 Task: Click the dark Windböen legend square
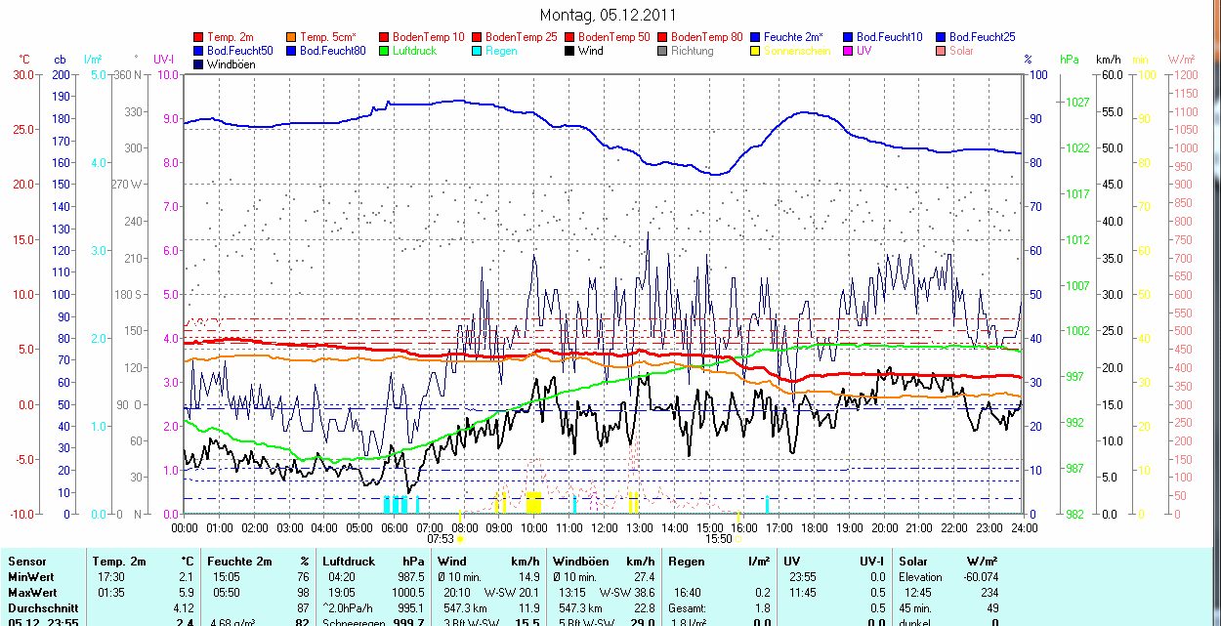point(200,64)
